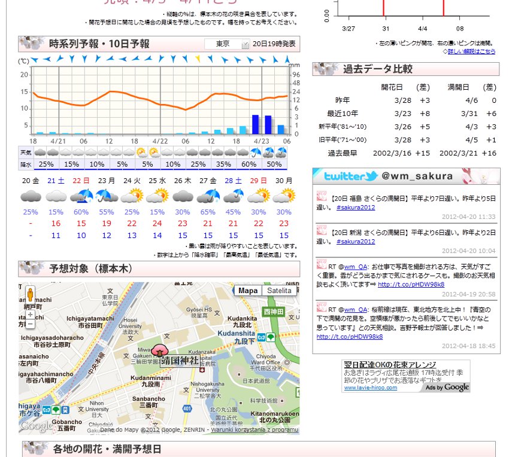Image resolution: width=509 pixels, height=457 pixels.
Task: Click the twitter bird logo
Action: 371,175
